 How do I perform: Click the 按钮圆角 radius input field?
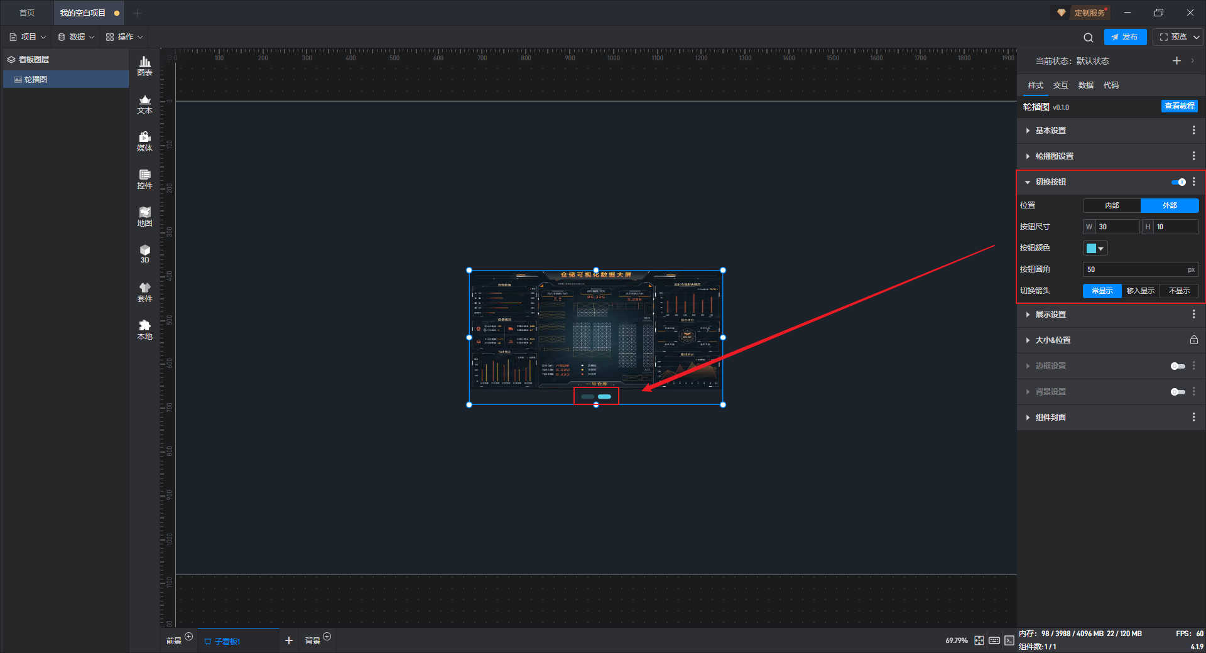[x=1141, y=269]
